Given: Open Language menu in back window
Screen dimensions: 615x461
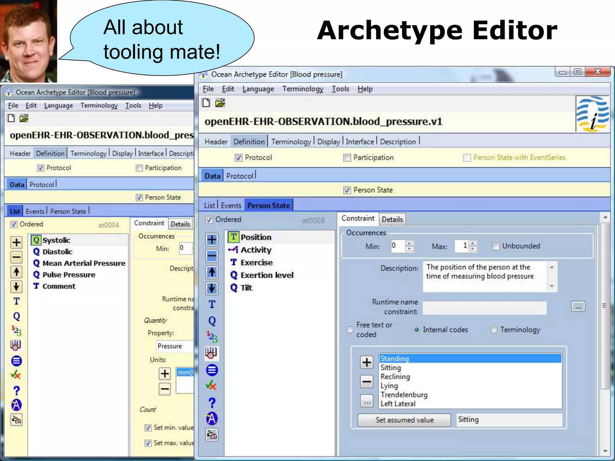Looking at the screenshot, I should 59,106.
